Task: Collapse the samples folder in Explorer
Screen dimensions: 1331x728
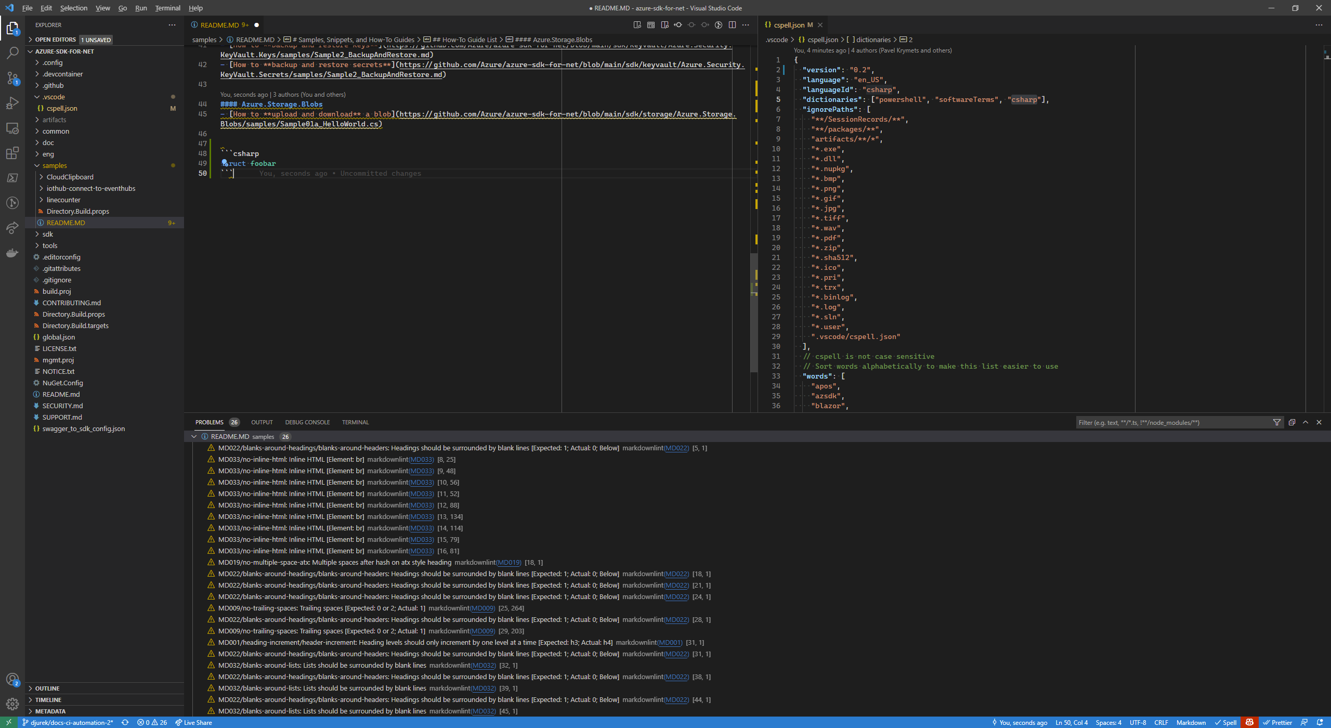Action: tap(54, 165)
